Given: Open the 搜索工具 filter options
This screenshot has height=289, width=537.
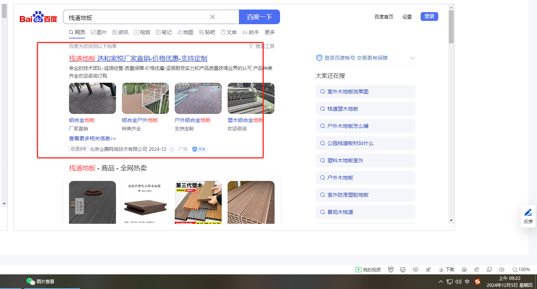Looking at the screenshot, I should click(x=262, y=46).
